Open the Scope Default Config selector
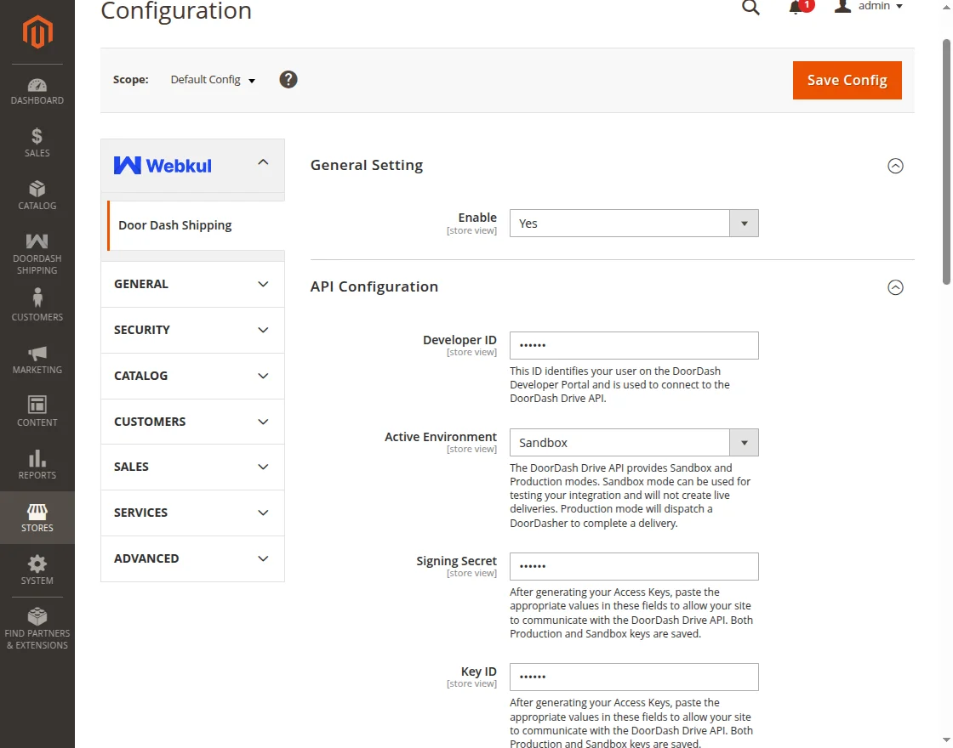 (x=211, y=79)
